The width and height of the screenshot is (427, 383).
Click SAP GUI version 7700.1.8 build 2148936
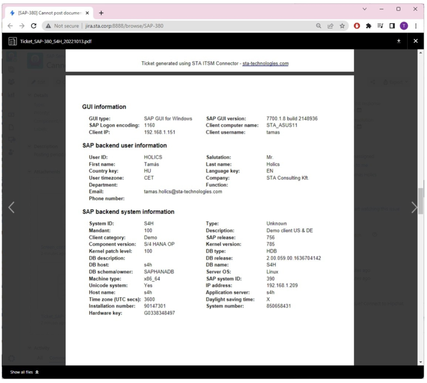[x=292, y=119]
